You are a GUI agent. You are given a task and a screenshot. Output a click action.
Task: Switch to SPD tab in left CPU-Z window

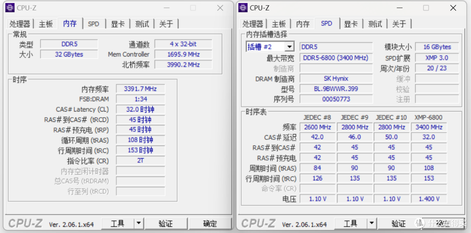pyautogui.click(x=93, y=24)
